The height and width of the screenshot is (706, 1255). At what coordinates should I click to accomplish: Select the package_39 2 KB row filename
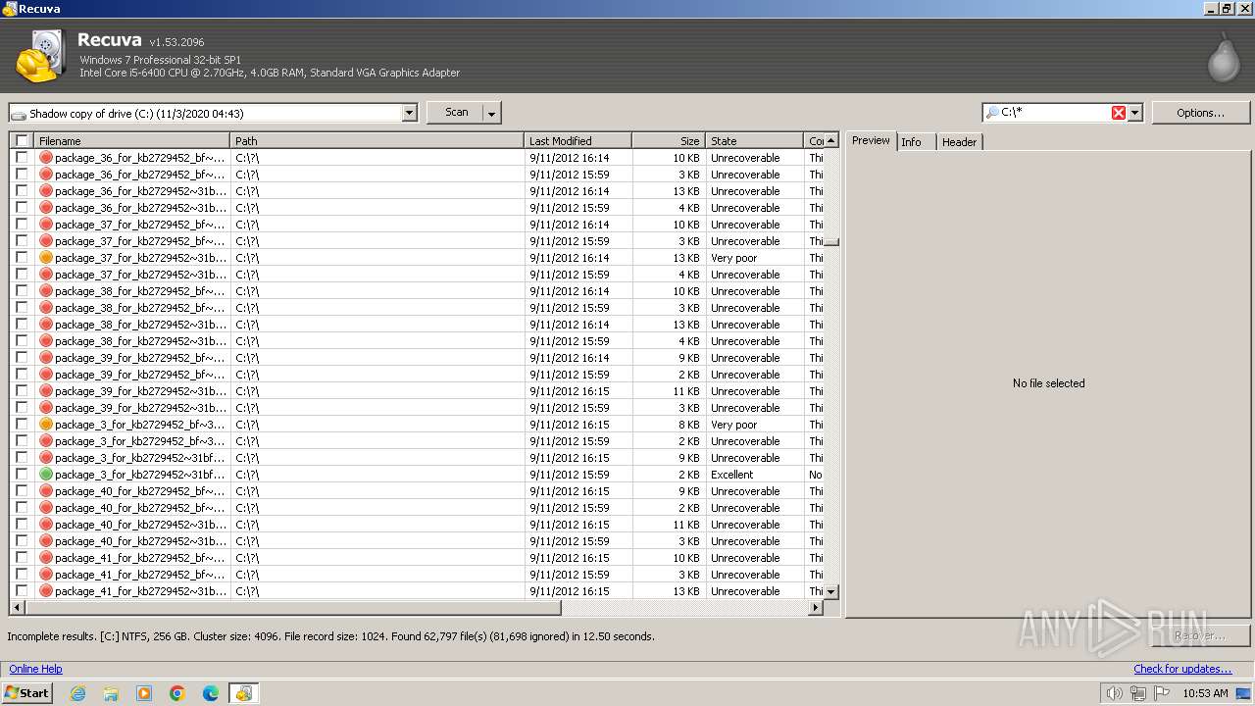coord(139,375)
